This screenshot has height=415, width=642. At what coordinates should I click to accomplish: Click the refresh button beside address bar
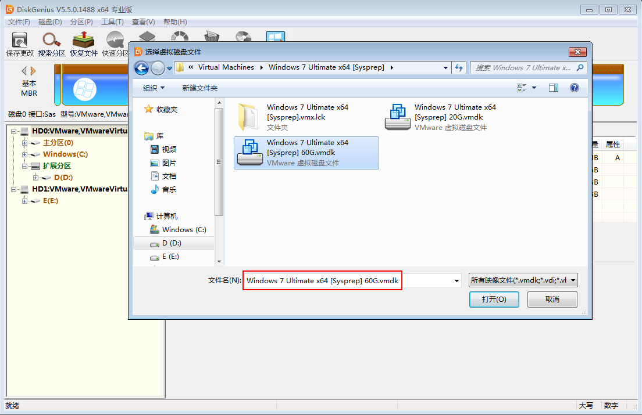pos(459,68)
